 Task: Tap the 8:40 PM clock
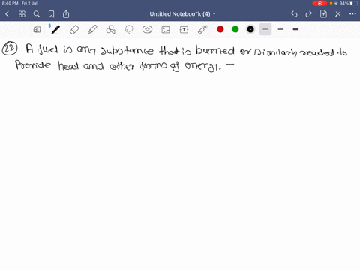coord(10,3)
